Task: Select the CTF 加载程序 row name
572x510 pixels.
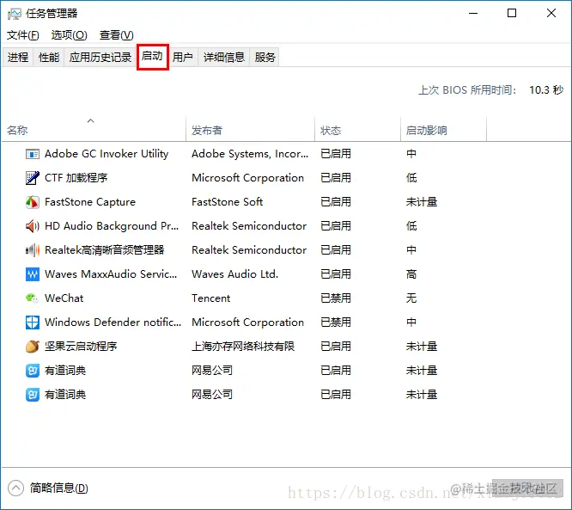Action: [76, 178]
